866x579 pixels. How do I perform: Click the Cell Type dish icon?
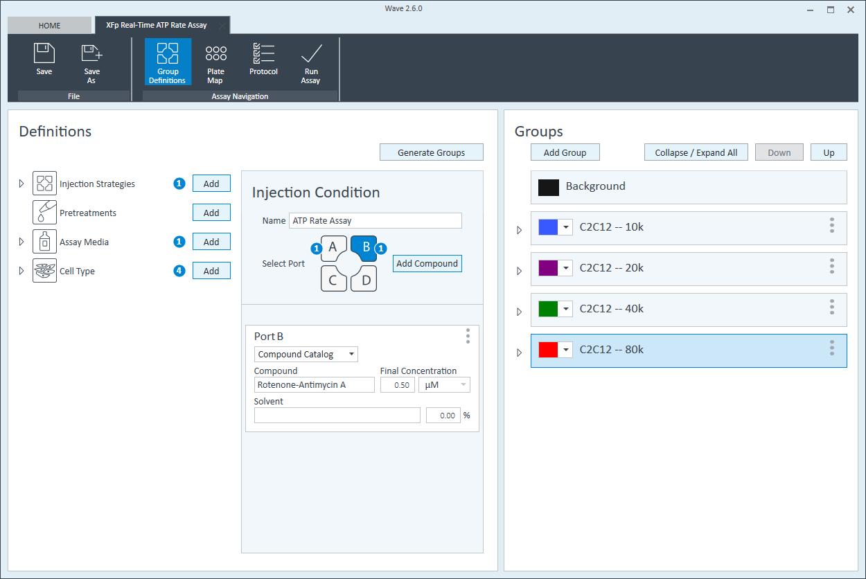[x=44, y=271]
